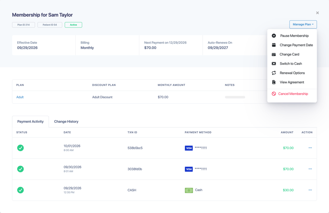Image resolution: width=329 pixels, height=213 pixels.
Task: Click the monthly amount $70.00 in plan table
Action: (x=163, y=97)
